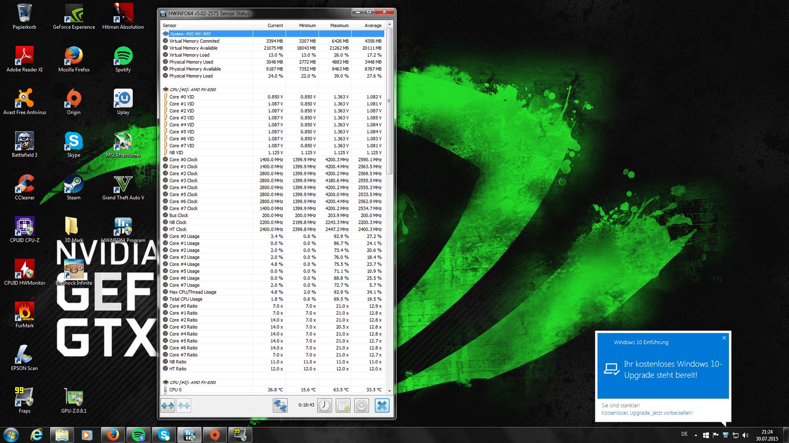Image resolution: width=789 pixels, height=443 pixels.
Task: Open Internet Explorer from the taskbar
Action: [x=37, y=435]
